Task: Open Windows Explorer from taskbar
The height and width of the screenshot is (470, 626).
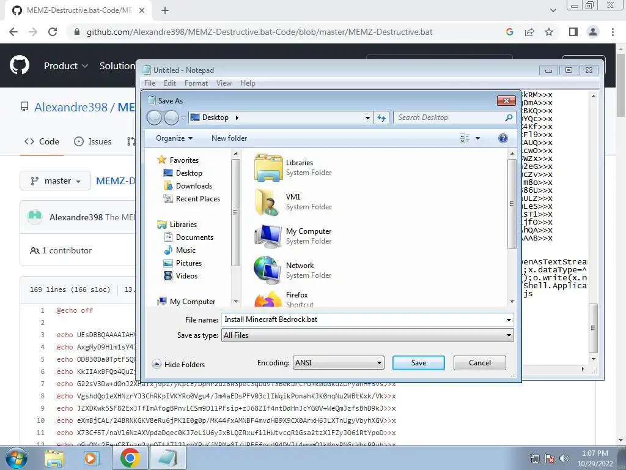Action: point(54,458)
